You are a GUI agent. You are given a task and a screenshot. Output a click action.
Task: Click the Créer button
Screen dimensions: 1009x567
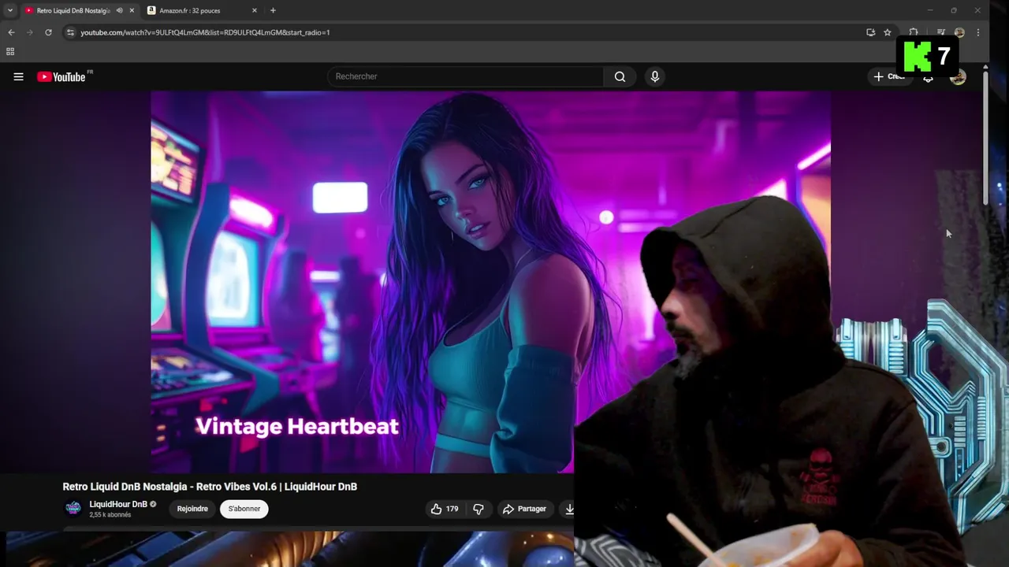(889, 76)
